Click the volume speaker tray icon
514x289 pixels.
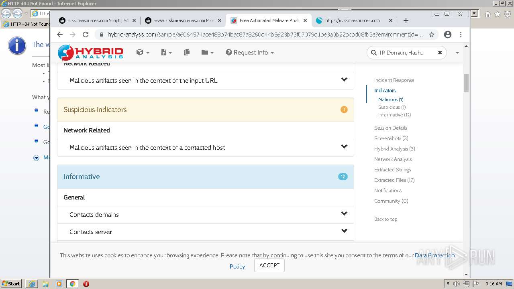click(x=457, y=284)
